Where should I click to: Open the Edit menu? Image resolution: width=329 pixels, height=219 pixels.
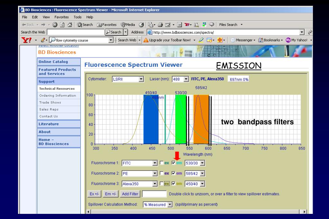(x=35, y=17)
